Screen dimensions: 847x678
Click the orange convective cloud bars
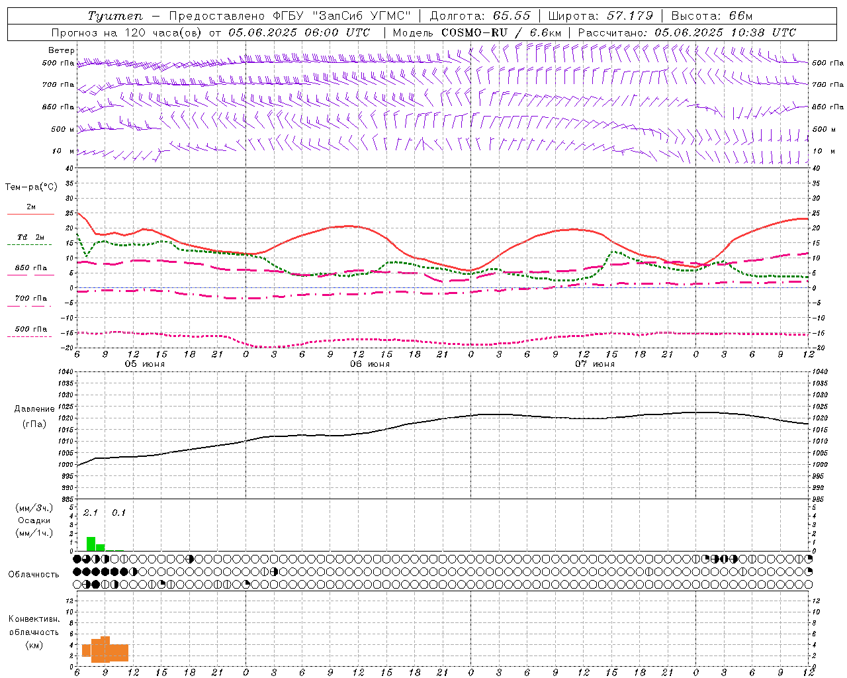[x=105, y=650]
